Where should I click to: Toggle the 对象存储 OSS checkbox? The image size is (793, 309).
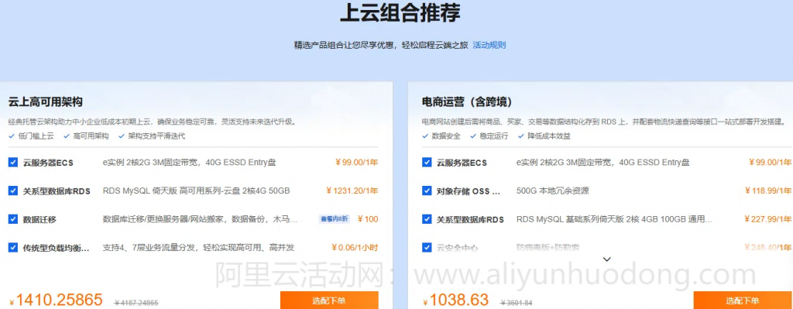427,191
